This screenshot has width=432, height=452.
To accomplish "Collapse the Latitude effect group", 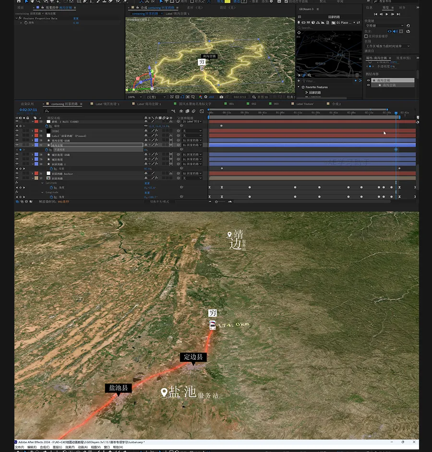I will point(42,183).
